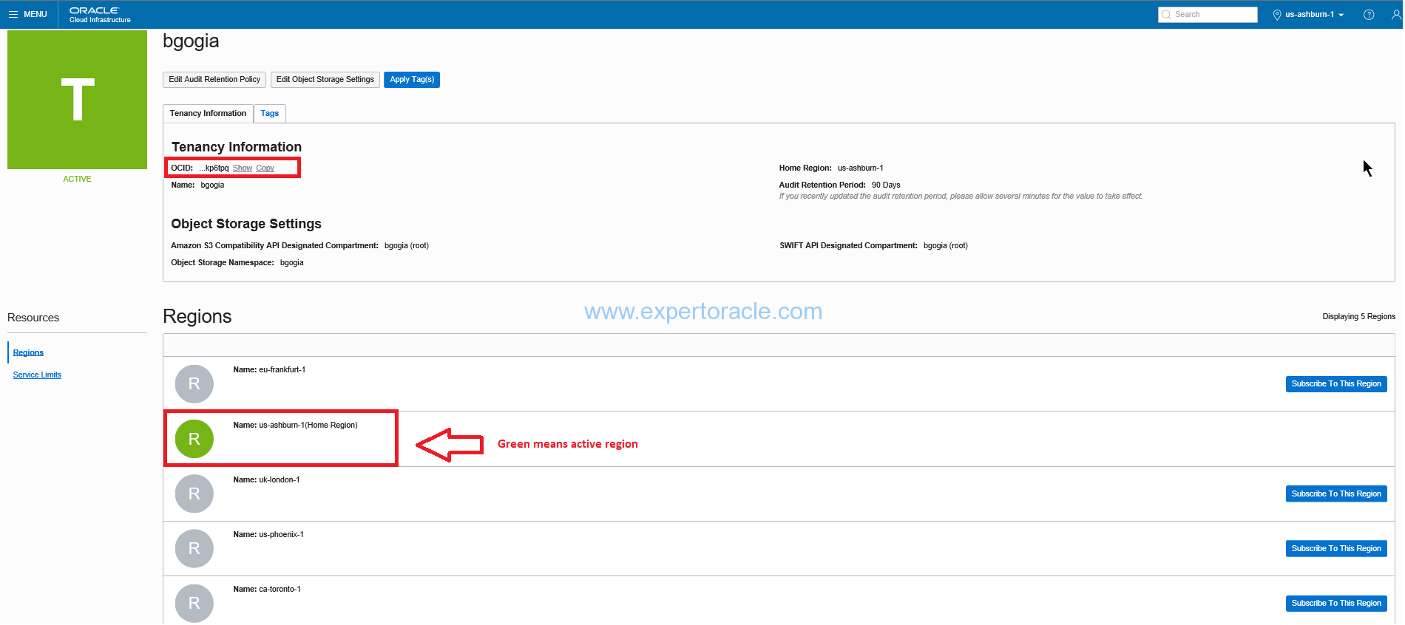Click the green tenancy T tile

click(77, 100)
